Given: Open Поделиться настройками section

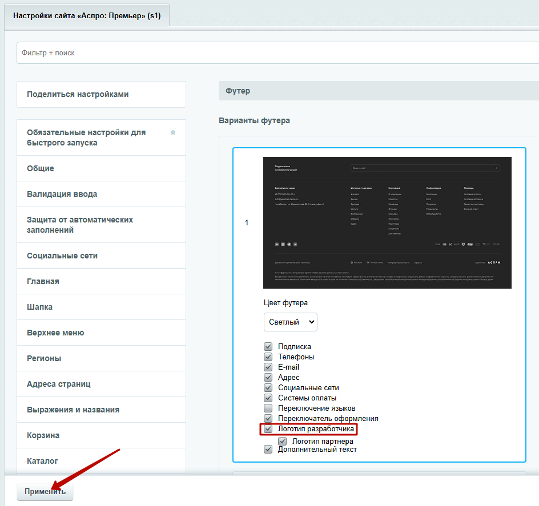Looking at the screenshot, I should coord(102,95).
